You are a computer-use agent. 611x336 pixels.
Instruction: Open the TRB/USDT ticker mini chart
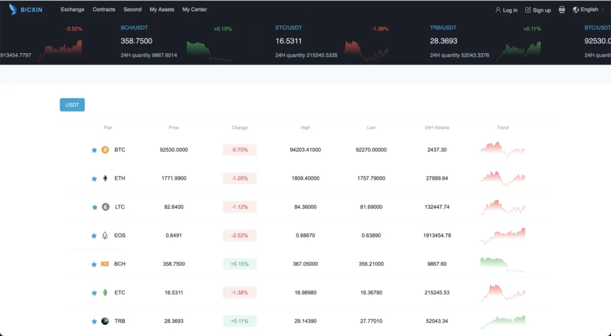click(519, 51)
